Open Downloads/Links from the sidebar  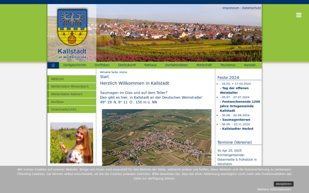72,109
